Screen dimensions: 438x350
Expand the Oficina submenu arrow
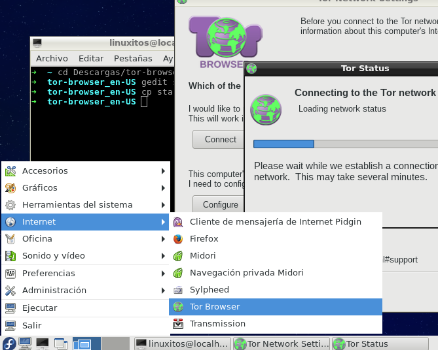click(163, 239)
